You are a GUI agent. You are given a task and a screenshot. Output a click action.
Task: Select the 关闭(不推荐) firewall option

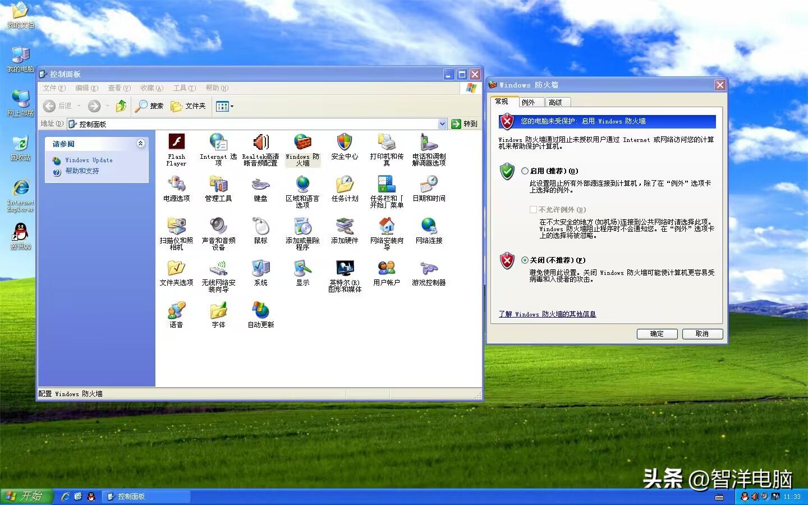pyautogui.click(x=525, y=260)
